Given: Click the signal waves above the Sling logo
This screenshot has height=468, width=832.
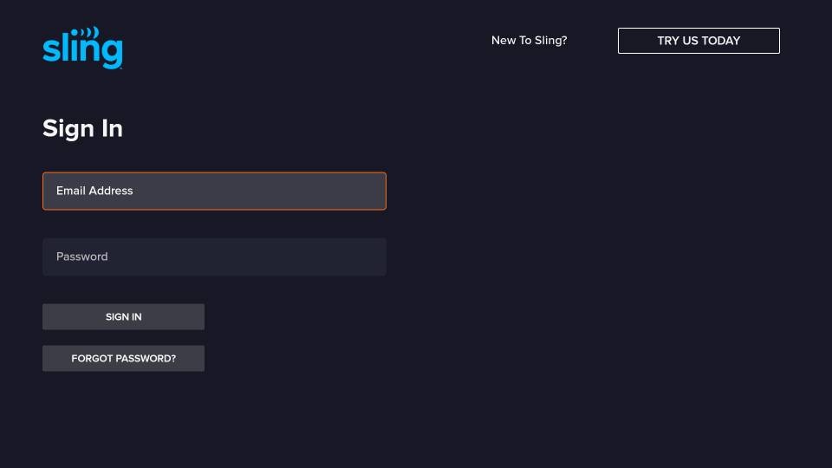Looking at the screenshot, I should tap(86, 32).
